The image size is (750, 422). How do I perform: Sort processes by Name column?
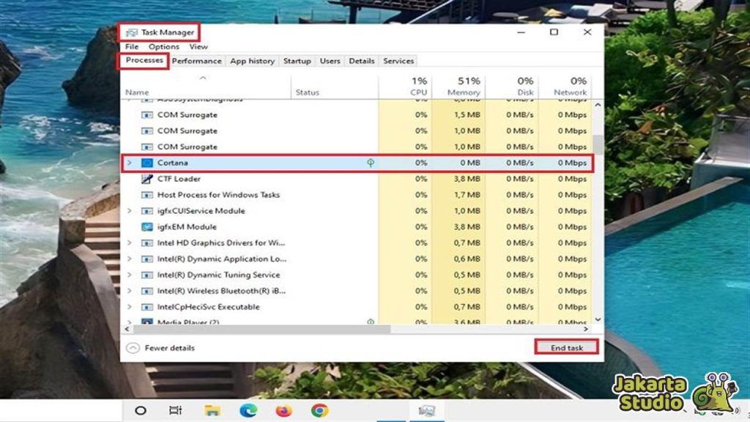click(206, 88)
